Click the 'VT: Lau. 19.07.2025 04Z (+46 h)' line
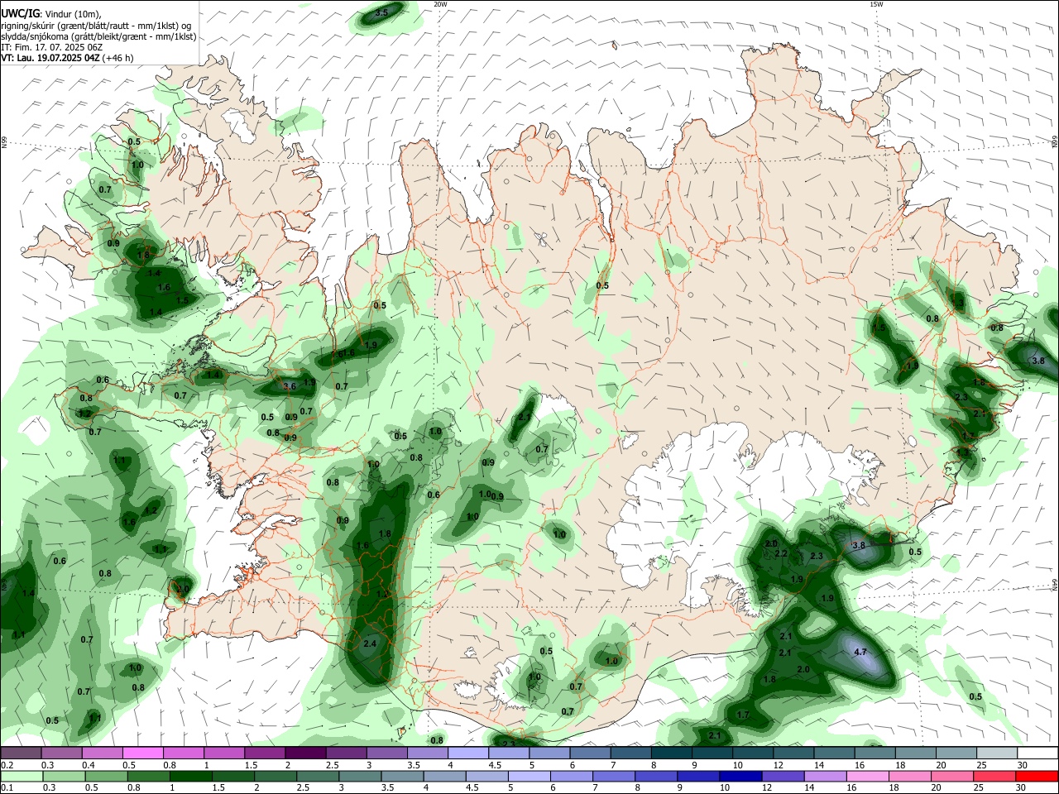 [x=67, y=58]
